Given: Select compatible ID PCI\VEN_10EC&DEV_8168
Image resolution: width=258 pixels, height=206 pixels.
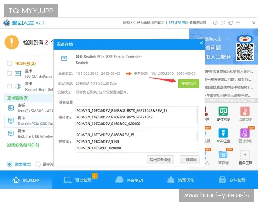Looking at the screenshot, I should (98, 142).
